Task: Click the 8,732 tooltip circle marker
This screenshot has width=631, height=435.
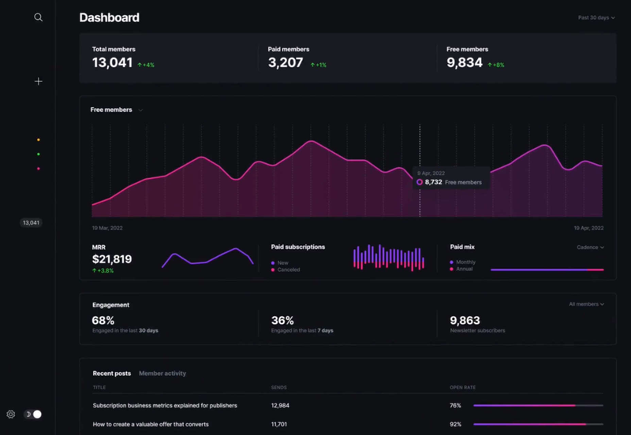Action: (x=420, y=182)
